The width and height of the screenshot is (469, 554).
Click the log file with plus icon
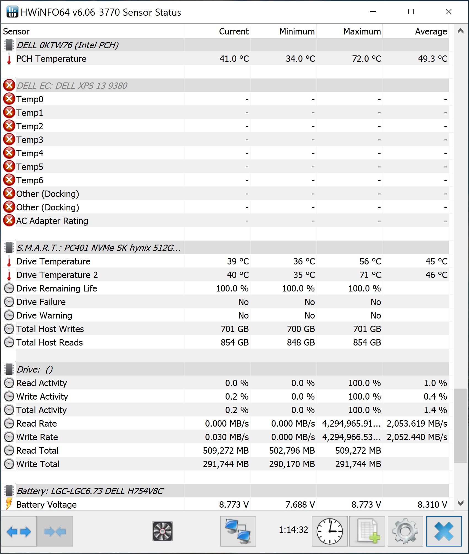(x=367, y=531)
